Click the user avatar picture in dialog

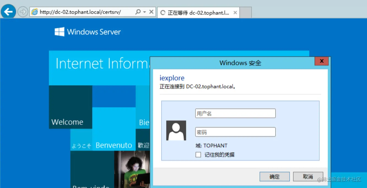coord(176,130)
